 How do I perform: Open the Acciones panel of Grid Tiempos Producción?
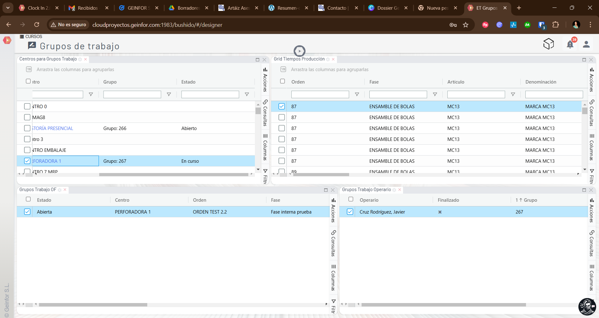(x=592, y=79)
